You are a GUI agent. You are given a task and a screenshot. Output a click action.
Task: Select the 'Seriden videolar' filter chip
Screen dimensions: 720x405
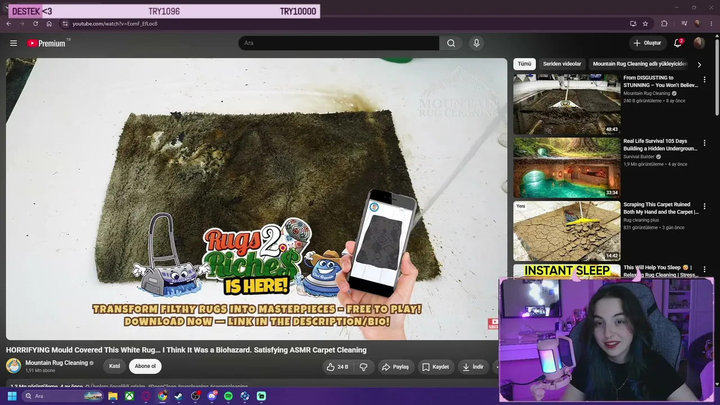click(562, 64)
